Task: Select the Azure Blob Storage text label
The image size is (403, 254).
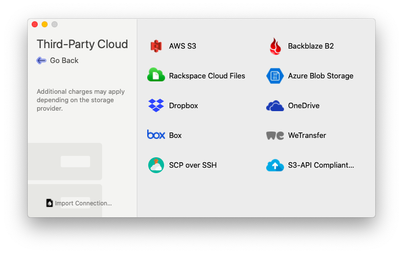Action: pyautogui.click(x=320, y=76)
